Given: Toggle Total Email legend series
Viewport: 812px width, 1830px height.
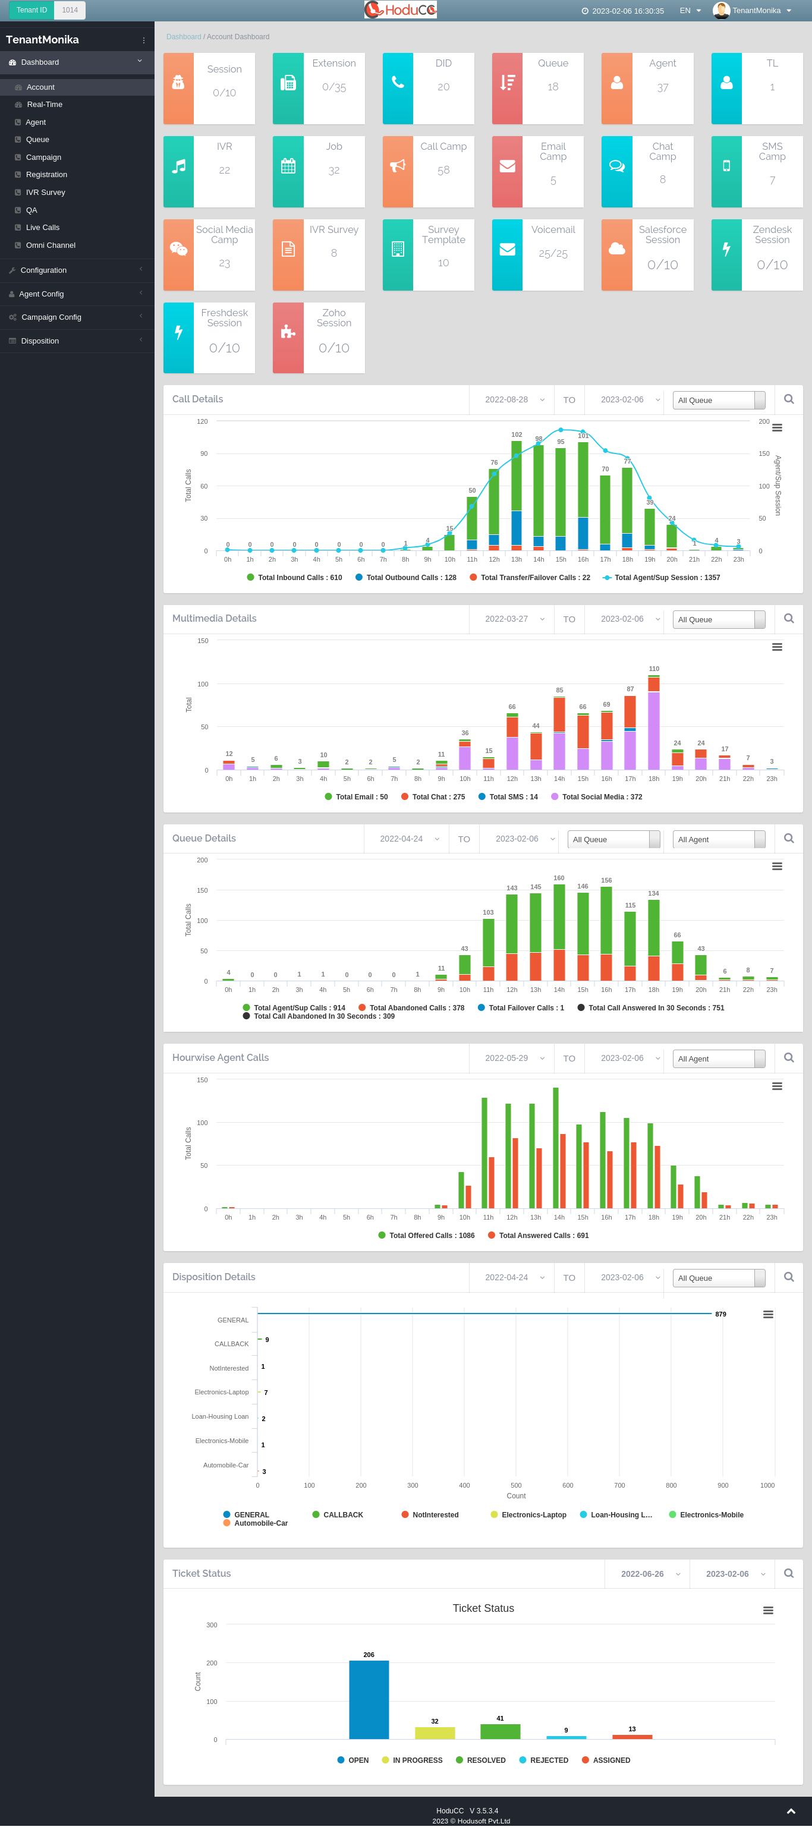Looking at the screenshot, I should (x=356, y=797).
